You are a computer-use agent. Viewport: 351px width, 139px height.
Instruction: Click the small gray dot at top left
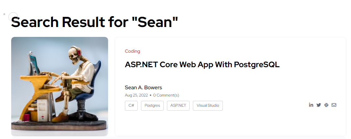point(4,14)
